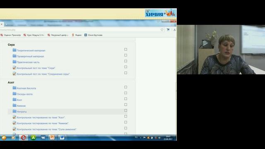Click the volume icon in the system tray
Image resolution: width=265 pixels, height=149 pixels.
coord(159,138)
